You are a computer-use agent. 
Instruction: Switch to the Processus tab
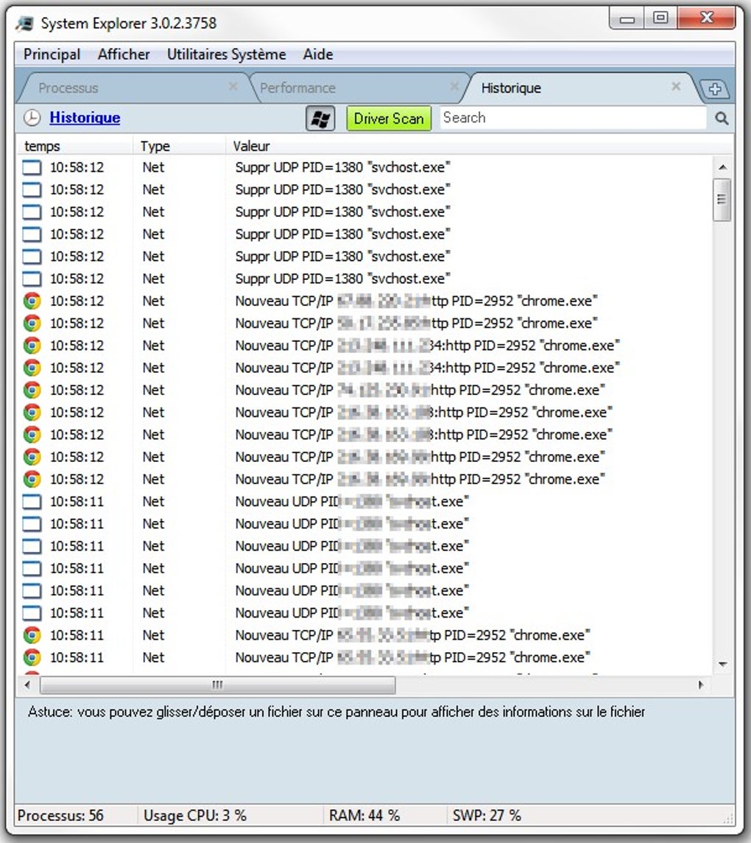pos(70,88)
